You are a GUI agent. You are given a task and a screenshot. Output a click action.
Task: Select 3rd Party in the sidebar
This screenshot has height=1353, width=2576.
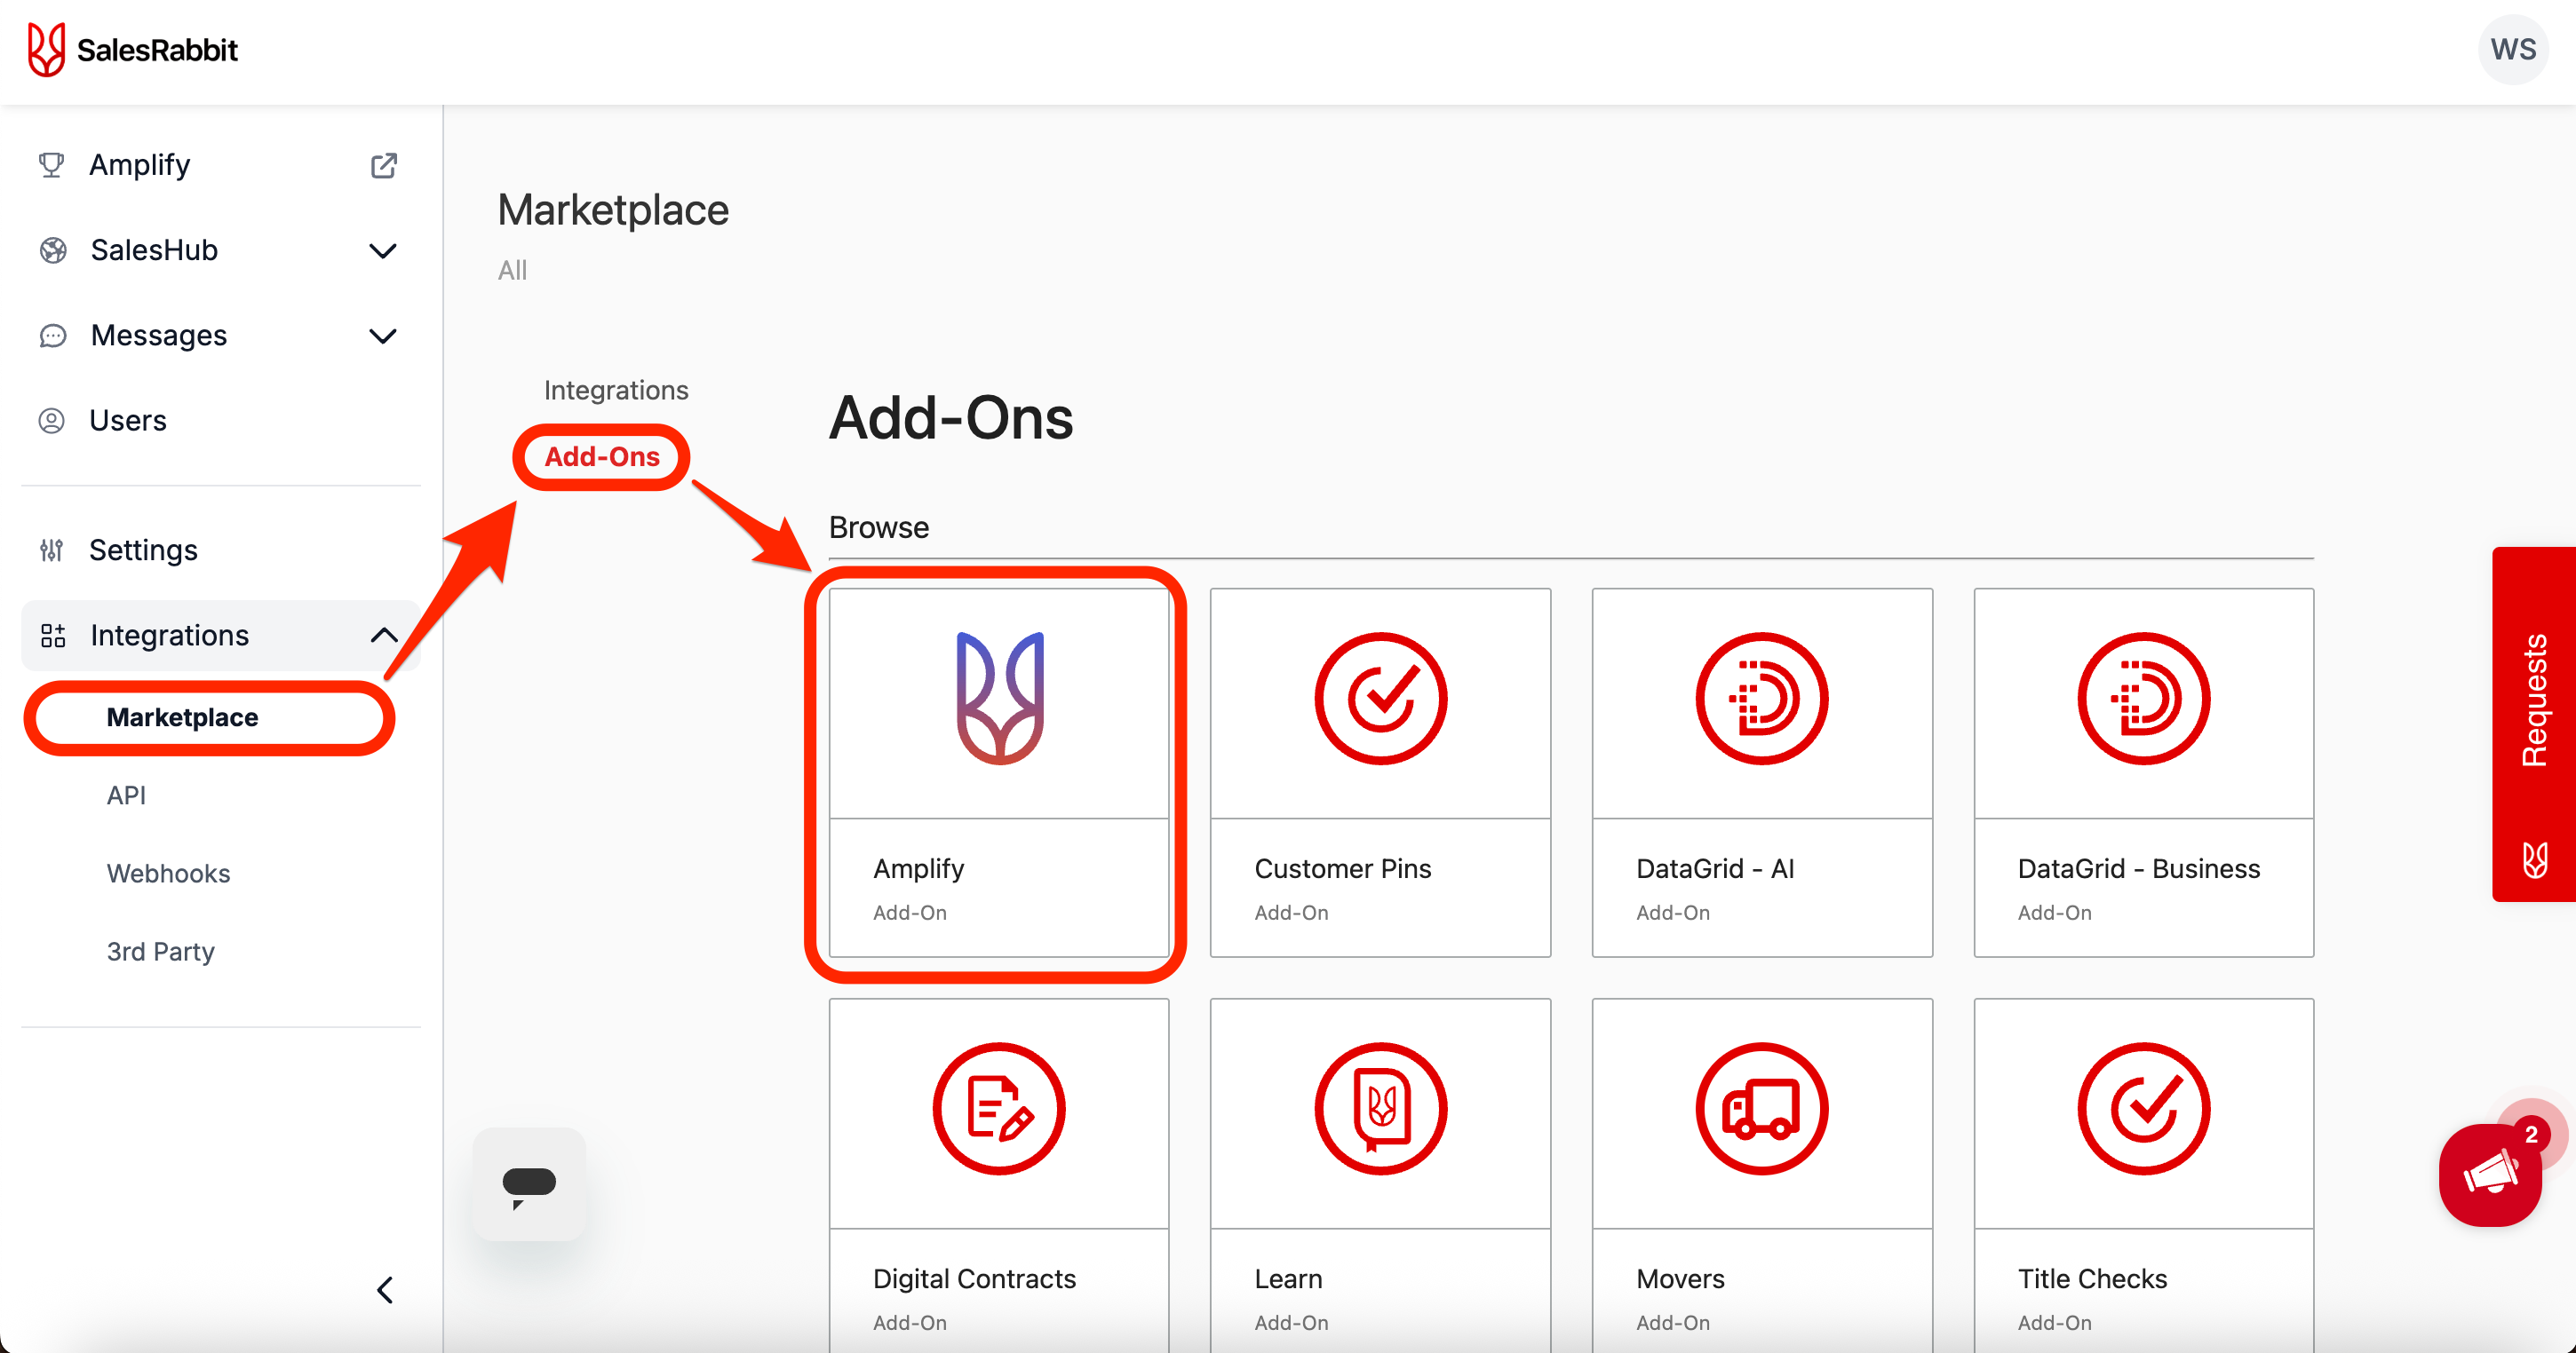click(160, 952)
